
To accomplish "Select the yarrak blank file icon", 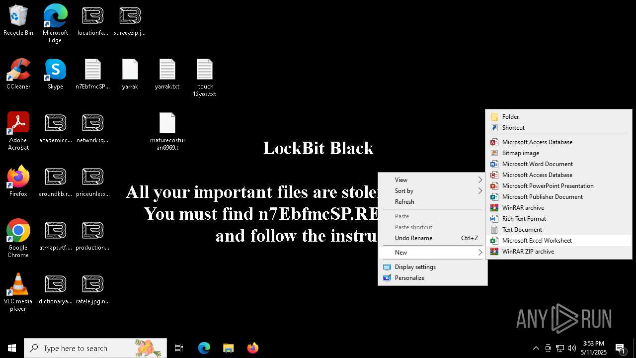I will point(130,75).
